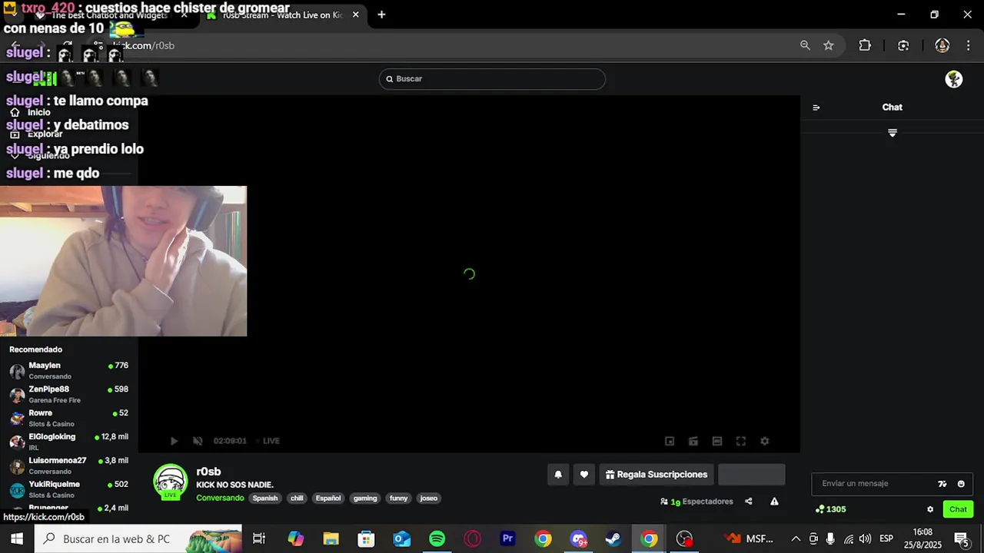
Task: Open the Español tag
Action: [x=328, y=498]
